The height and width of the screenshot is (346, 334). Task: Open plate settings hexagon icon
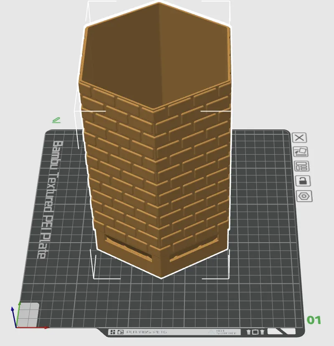click(x=304, y=196)
